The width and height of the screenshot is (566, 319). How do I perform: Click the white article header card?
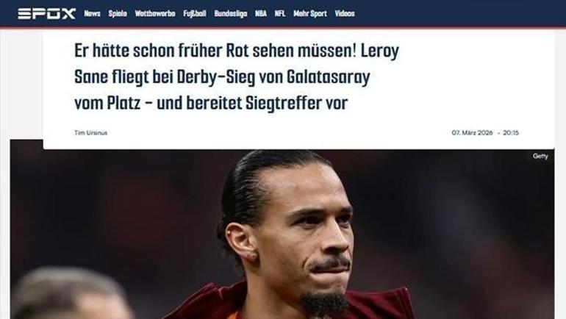[298, 90]
